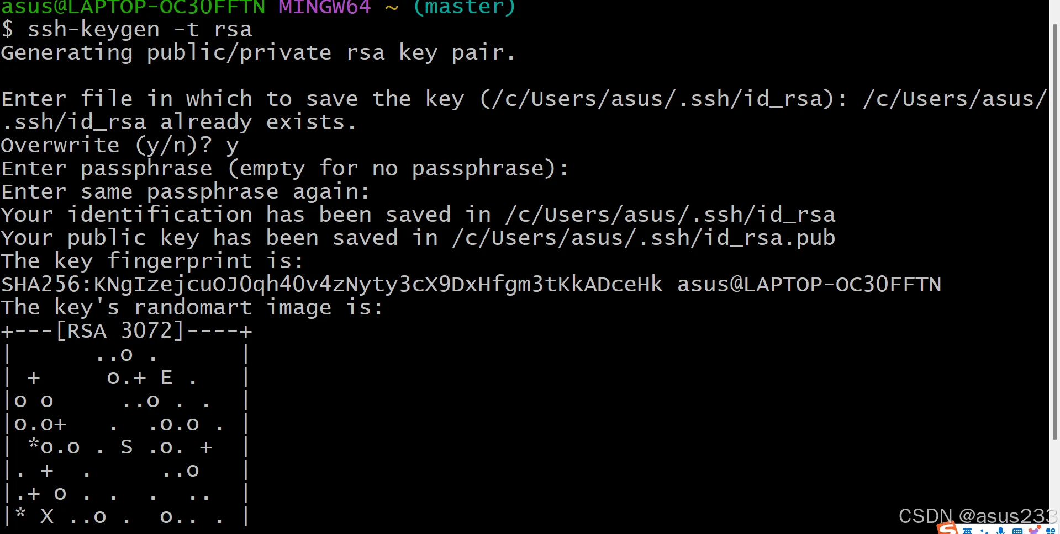This screenshot has width=1060, height=534.
Task: Click the Enter passphrase prompt line
Action: coord(284,169)
